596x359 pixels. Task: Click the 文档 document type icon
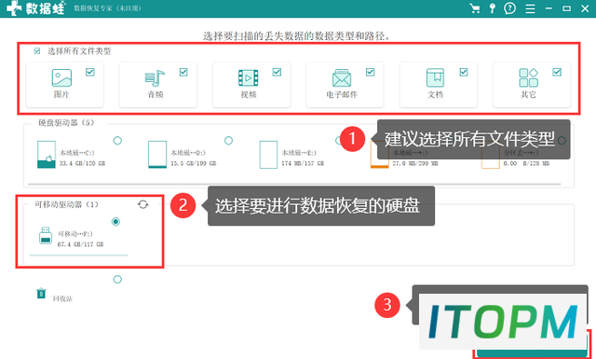(x=435, y=77)
